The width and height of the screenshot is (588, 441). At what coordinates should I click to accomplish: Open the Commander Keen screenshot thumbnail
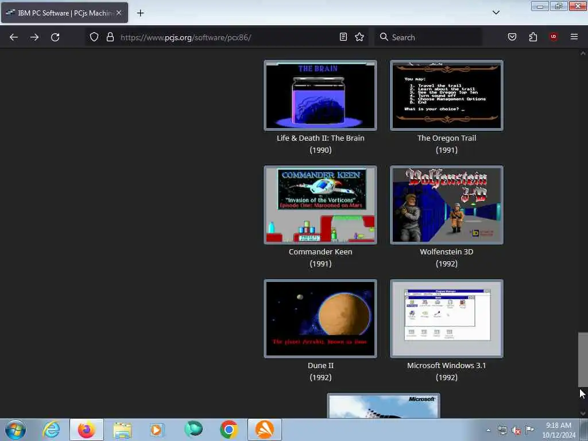point(320,205)
